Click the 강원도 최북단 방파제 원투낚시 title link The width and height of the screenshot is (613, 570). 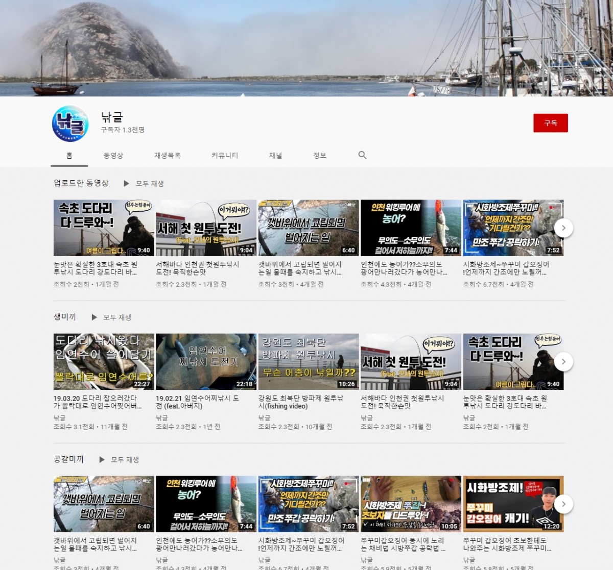point(300,402)
